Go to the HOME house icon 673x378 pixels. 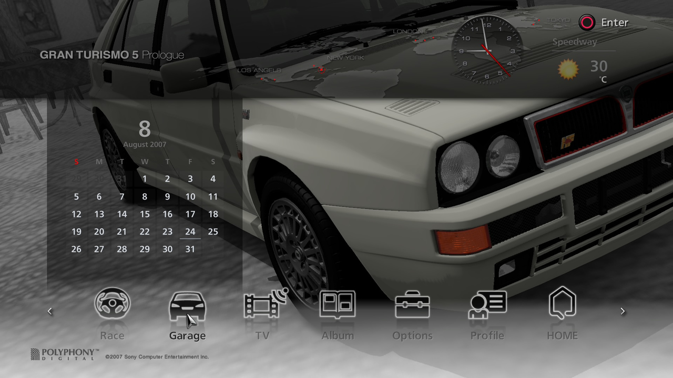[x=562, y=303]
